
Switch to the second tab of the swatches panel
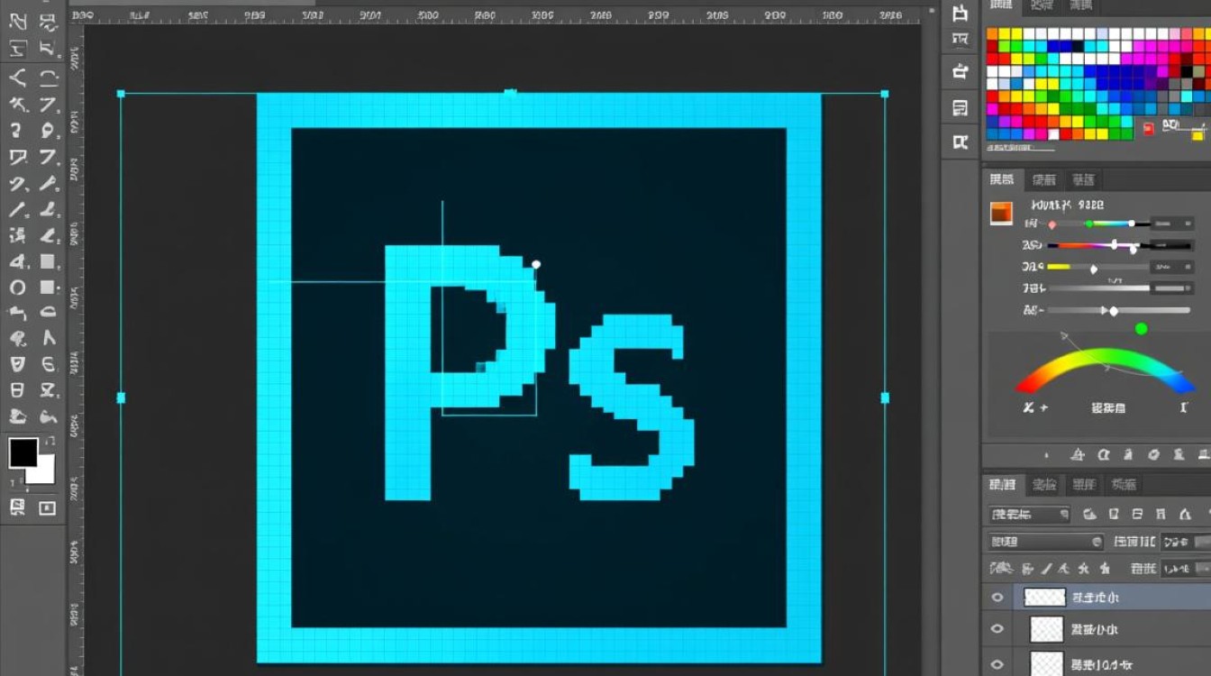coord(1042,5)
